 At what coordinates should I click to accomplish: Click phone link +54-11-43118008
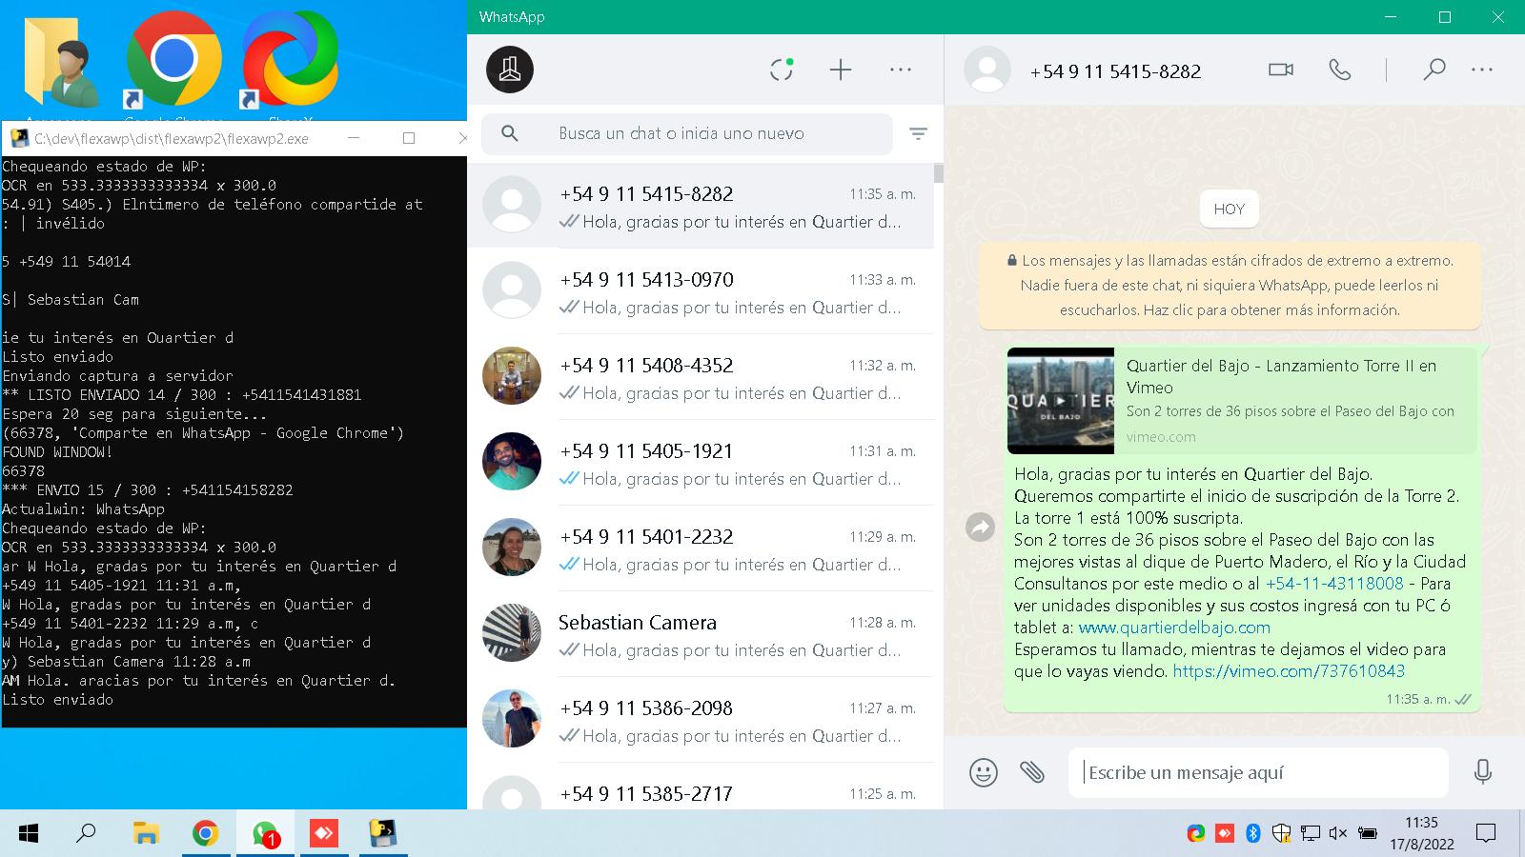point(1334,584)
